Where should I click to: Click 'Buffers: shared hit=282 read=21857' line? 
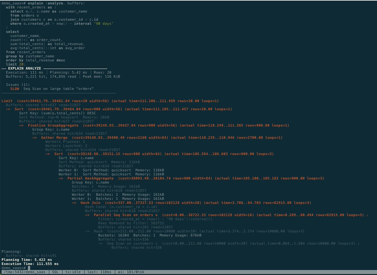(135, 227)
